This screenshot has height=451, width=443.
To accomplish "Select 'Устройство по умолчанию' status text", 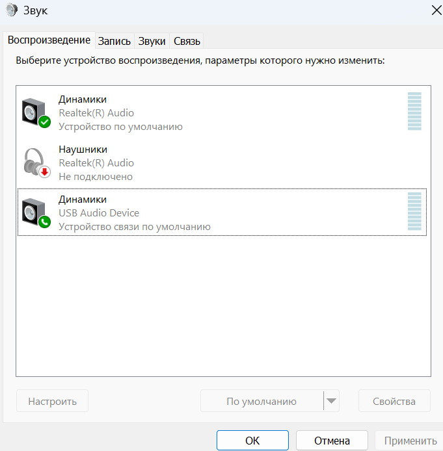I will (120, 127).
